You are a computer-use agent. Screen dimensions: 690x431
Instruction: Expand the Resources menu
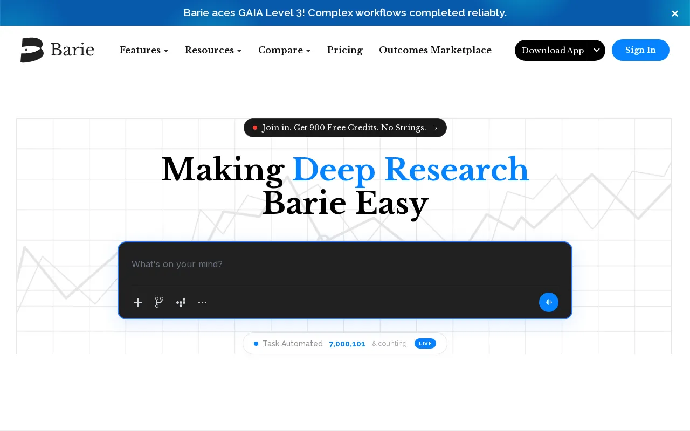point(213,50)
